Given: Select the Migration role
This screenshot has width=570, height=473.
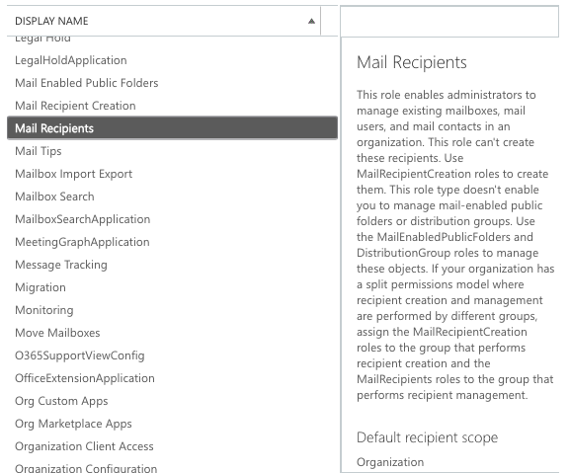Looking at the screenshot, I should click(x=172, y=287).
